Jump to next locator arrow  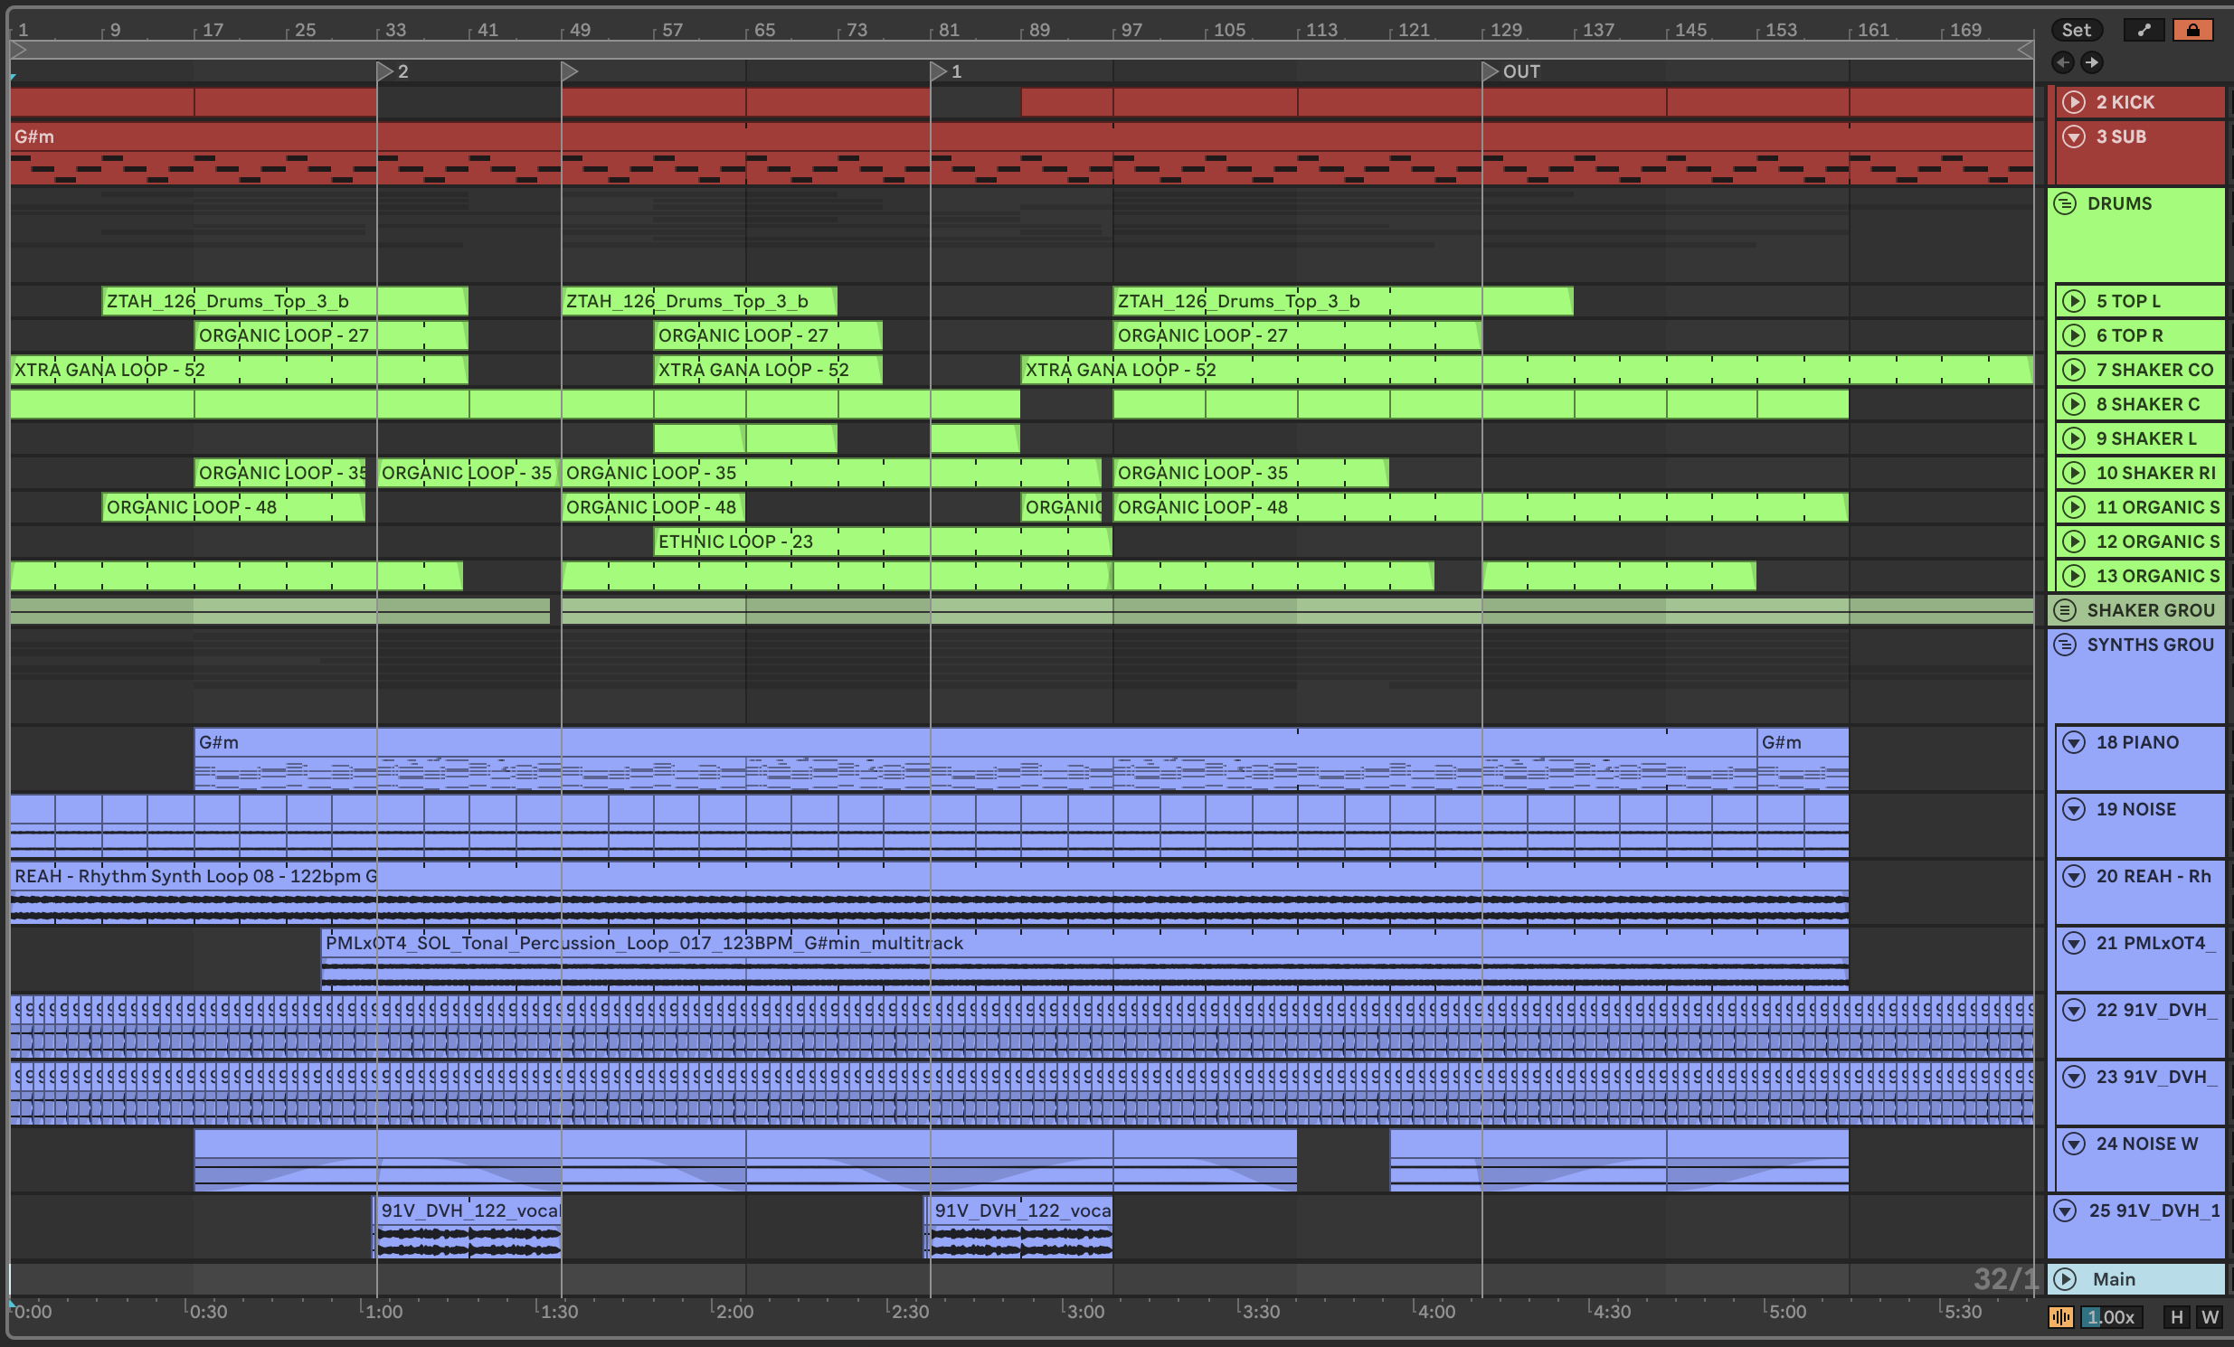[x=2092, y=62]
